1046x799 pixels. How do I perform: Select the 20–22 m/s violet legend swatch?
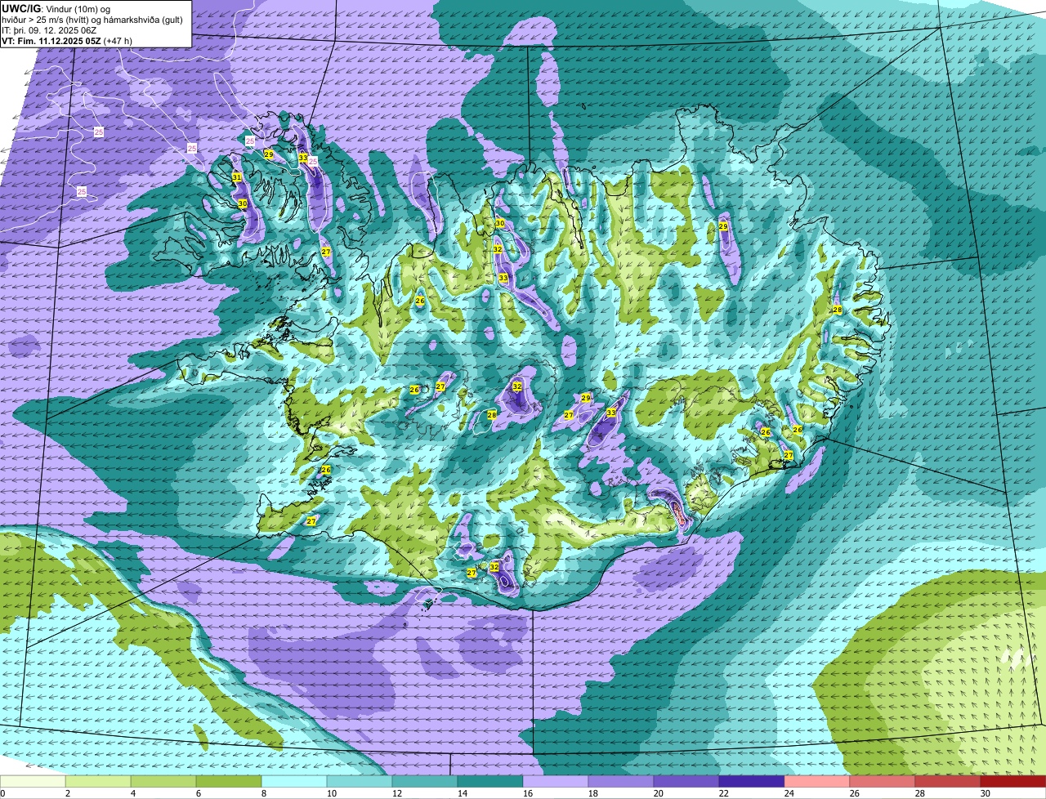[x=686, y=781]
